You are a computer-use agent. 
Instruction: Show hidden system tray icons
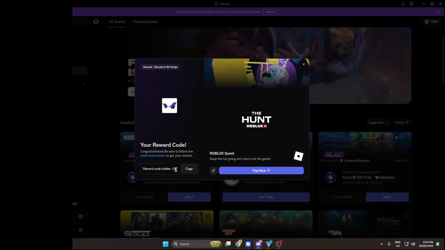pos(382,244)
